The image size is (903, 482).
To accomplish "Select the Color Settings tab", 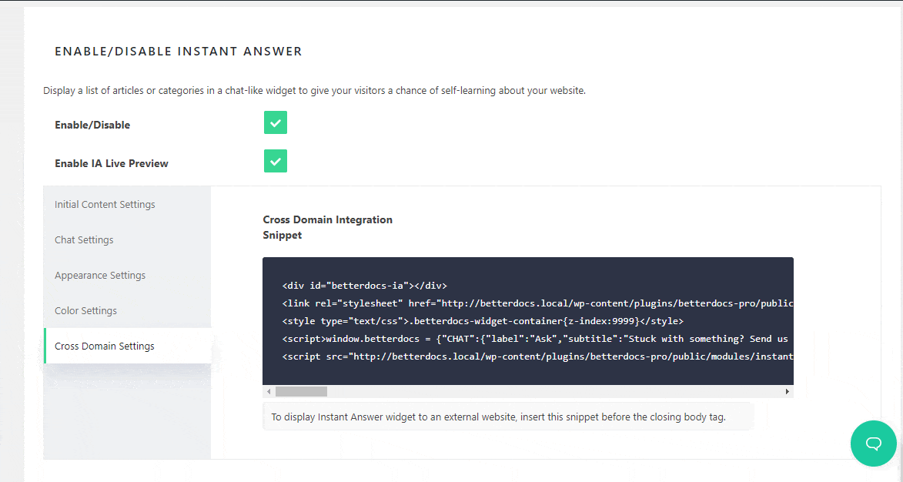I will [85, 311].
